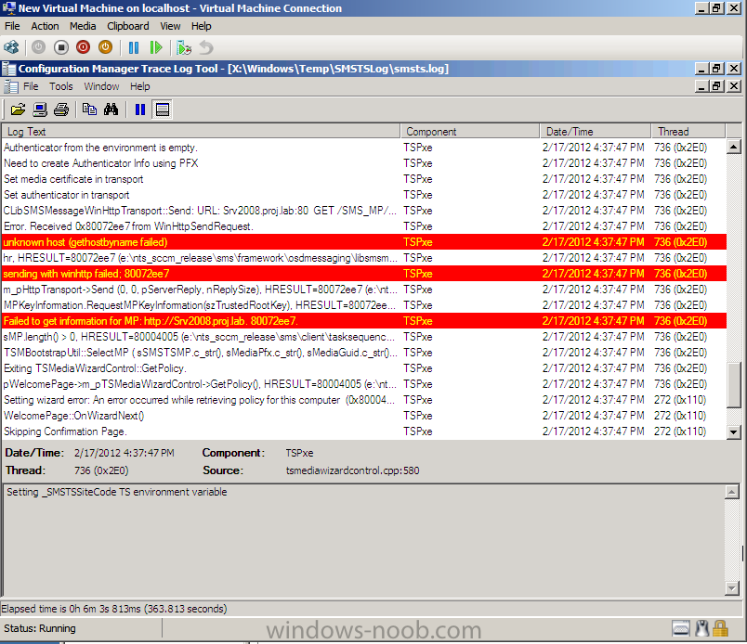Select 'Set authenticator in transport' row
This screenshot has height=644, width=747.
364,195
